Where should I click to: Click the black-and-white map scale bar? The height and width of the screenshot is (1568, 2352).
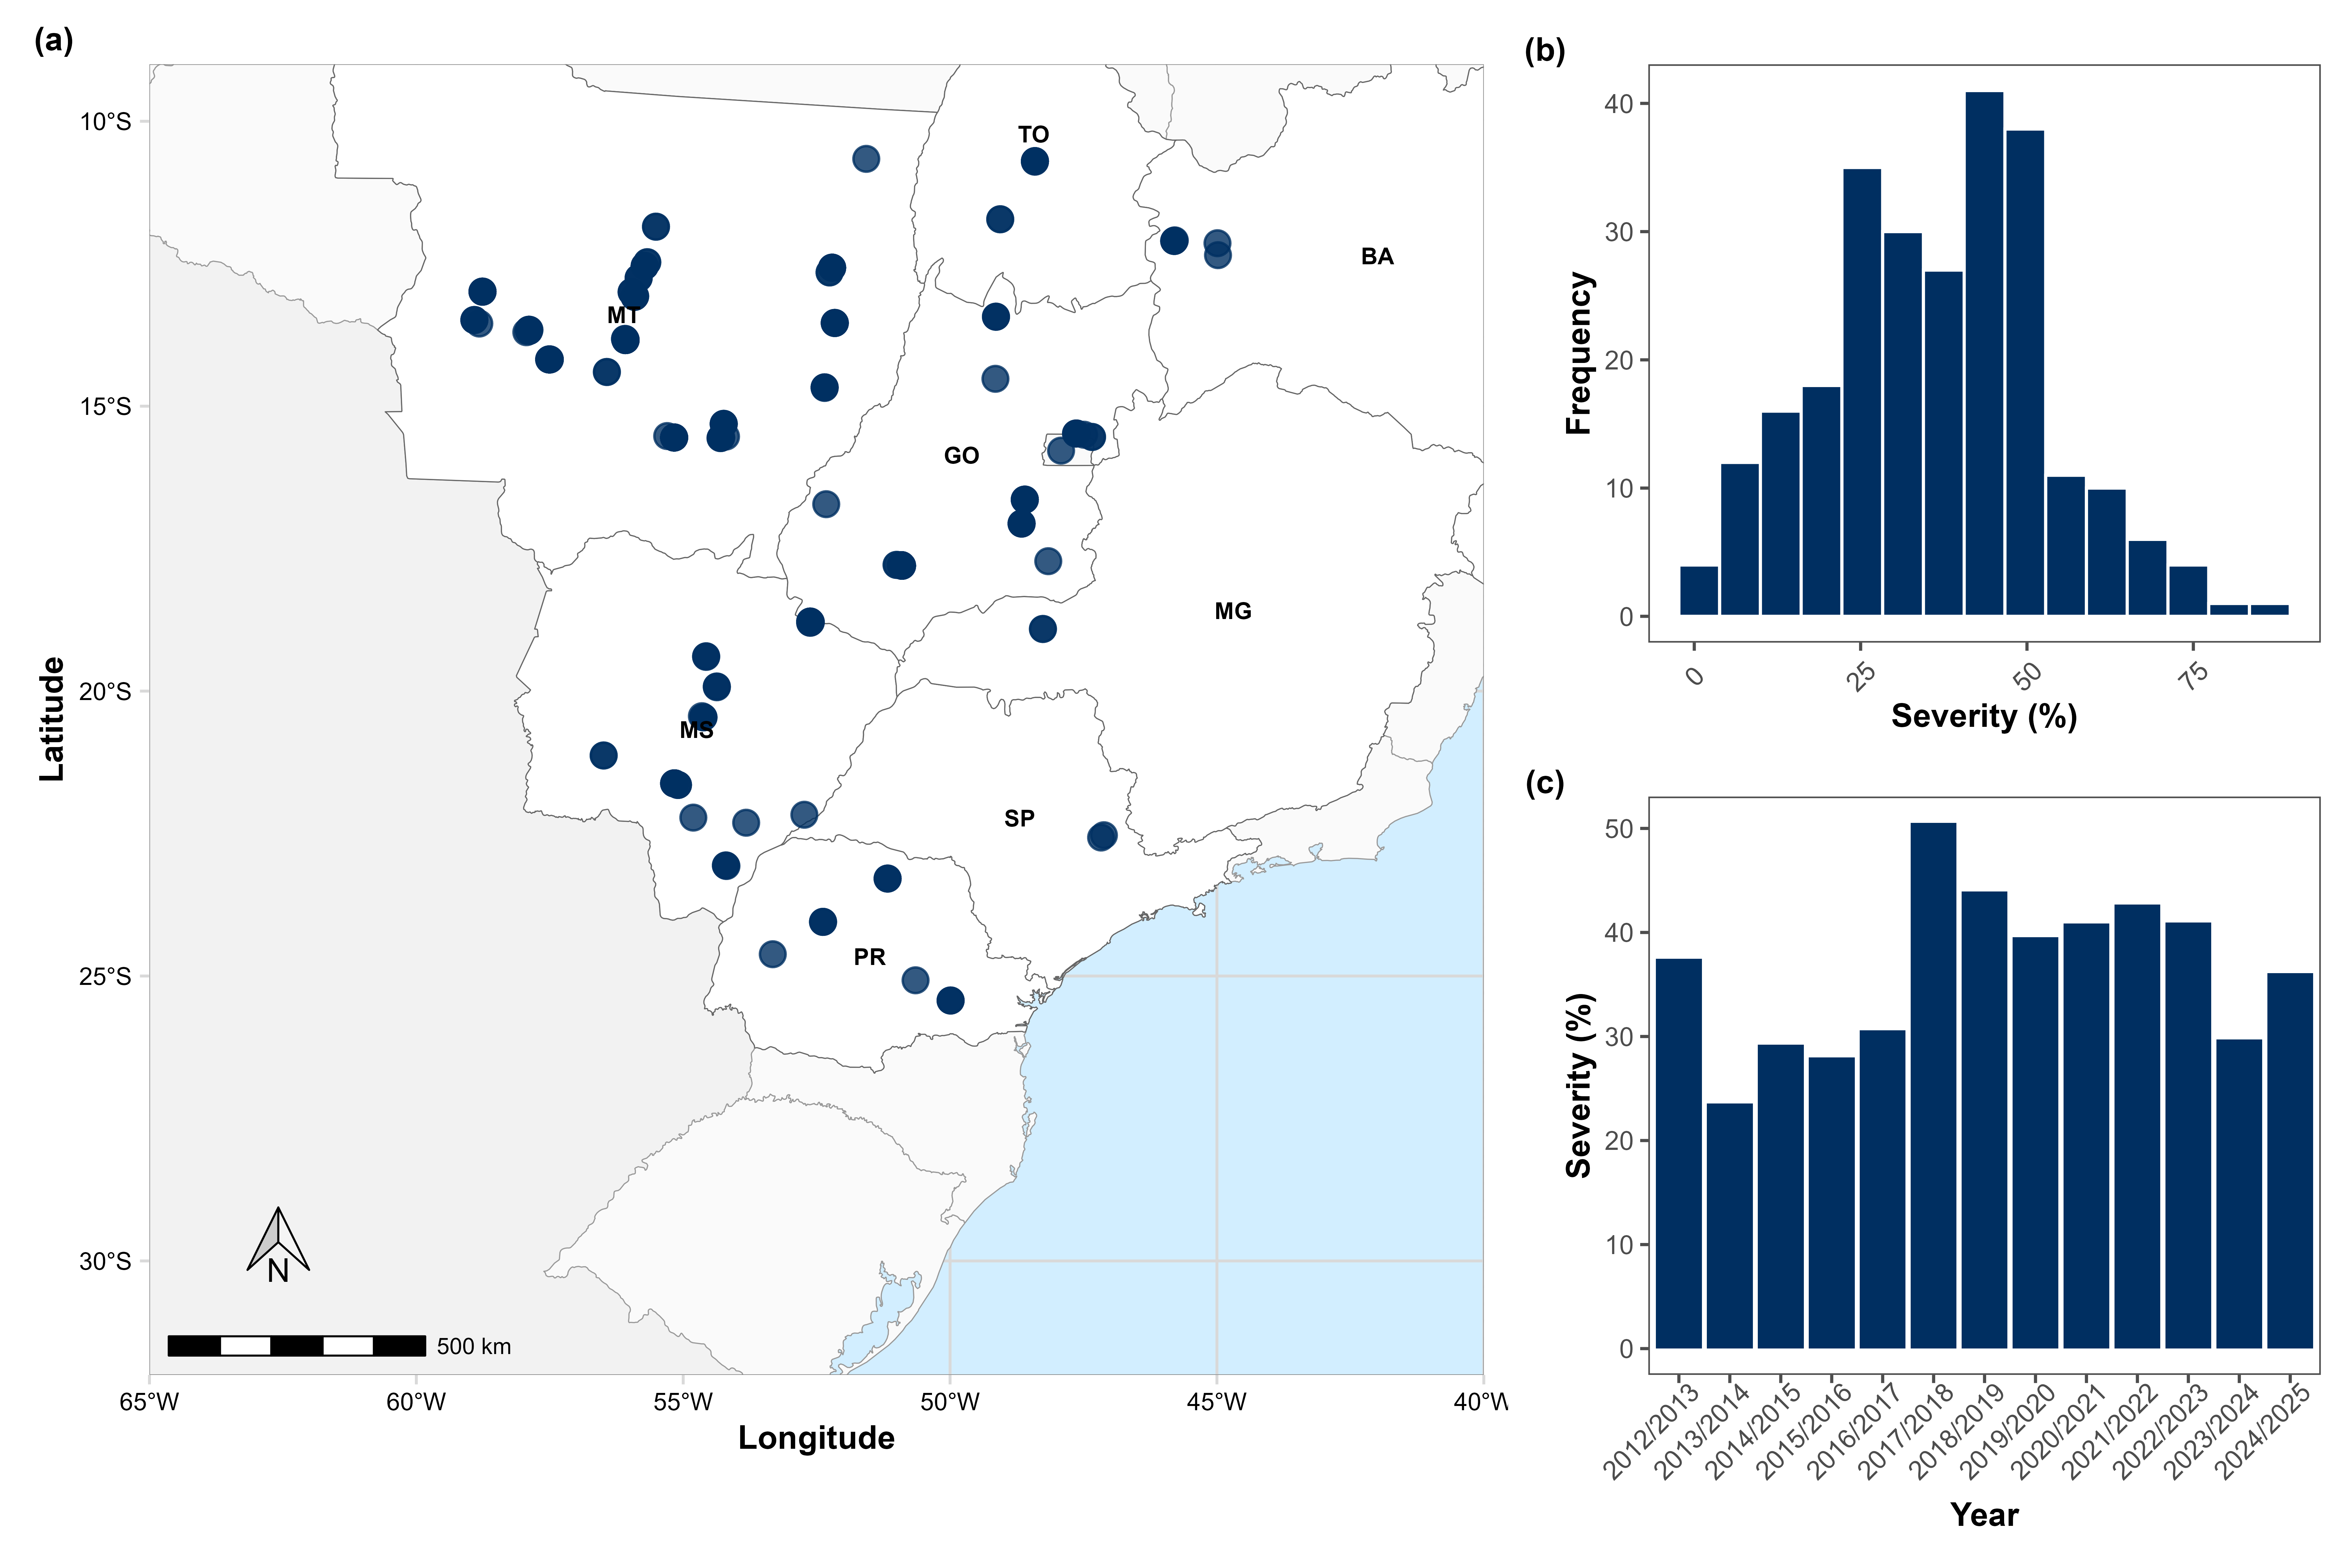click(297, 1346)
